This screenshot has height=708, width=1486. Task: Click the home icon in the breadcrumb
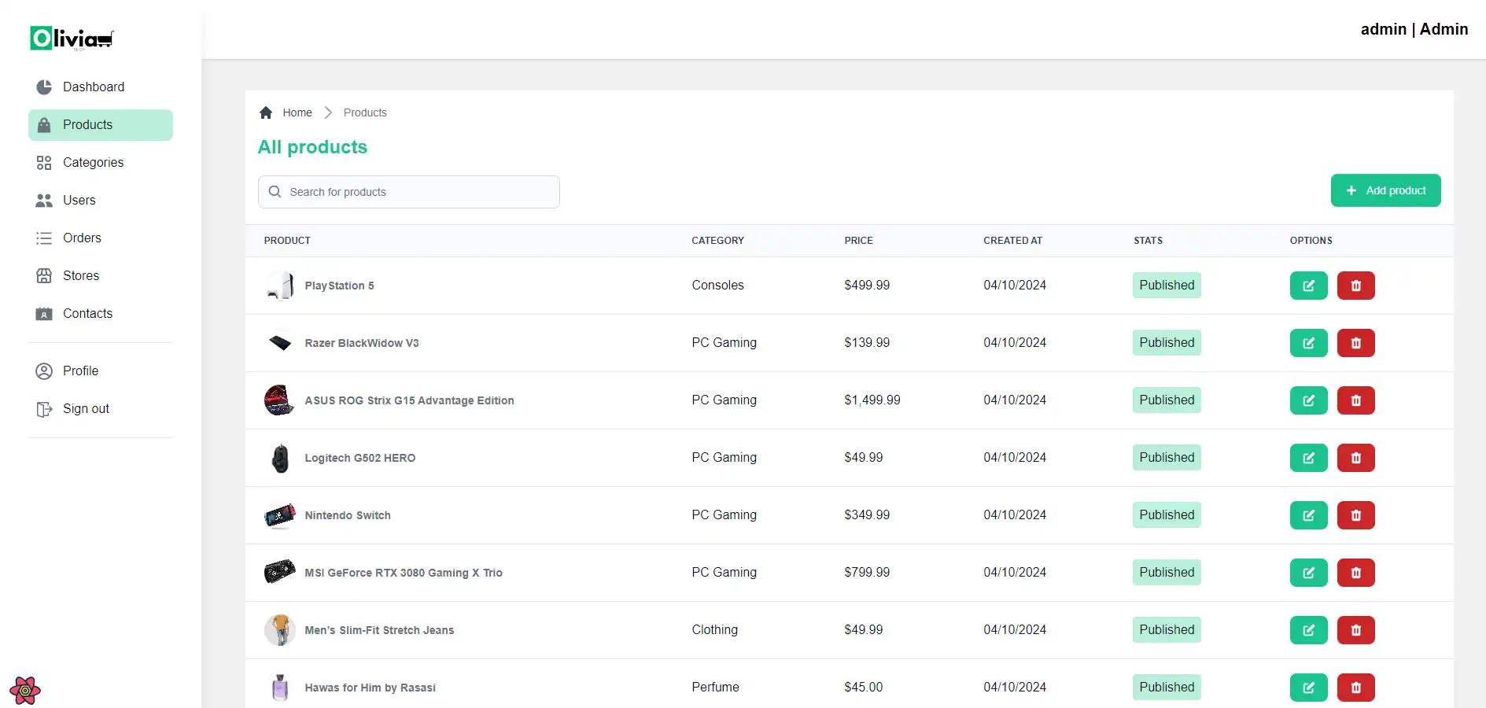(x=266, y=112)
